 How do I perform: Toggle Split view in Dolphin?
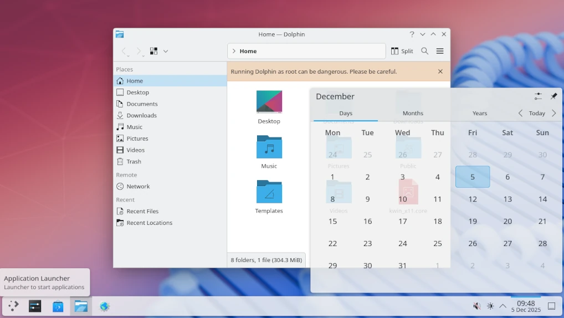click(402, 51)
